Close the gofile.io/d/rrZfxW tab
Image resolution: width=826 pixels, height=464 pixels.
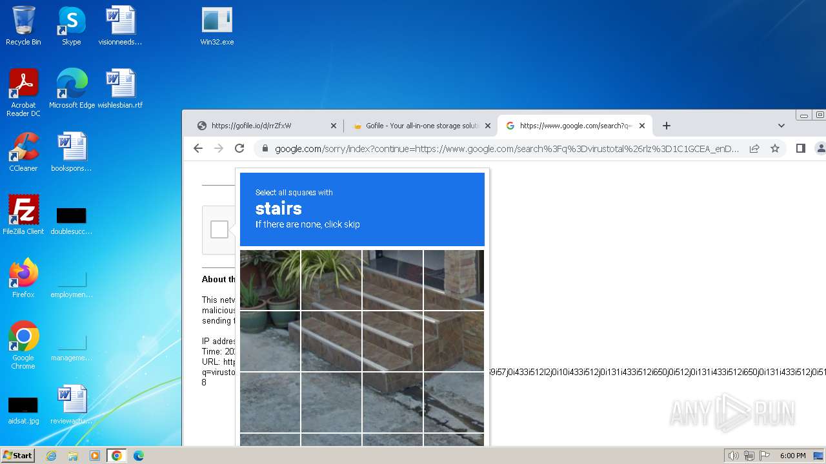pos(334,126)
